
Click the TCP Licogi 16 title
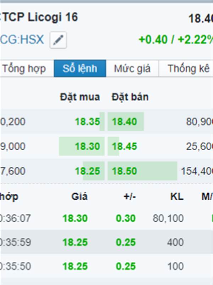click(39, 17)
